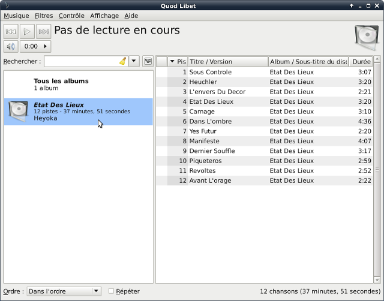Open the volume speaker control
Viewport: 384px width, 301px height.
pos(11,46)
